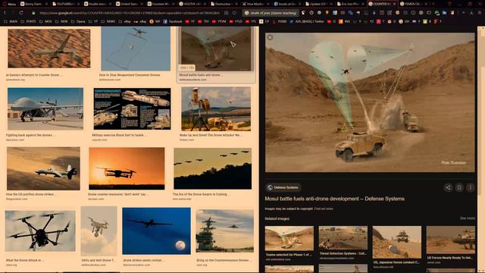
Task: Open 'Bring on the Countermeasure Drones' image
Action: click(x=224, y=231)
